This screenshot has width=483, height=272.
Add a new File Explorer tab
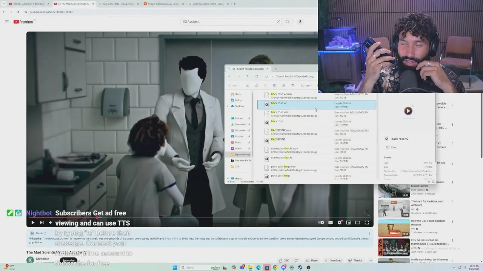click(275, 69)
